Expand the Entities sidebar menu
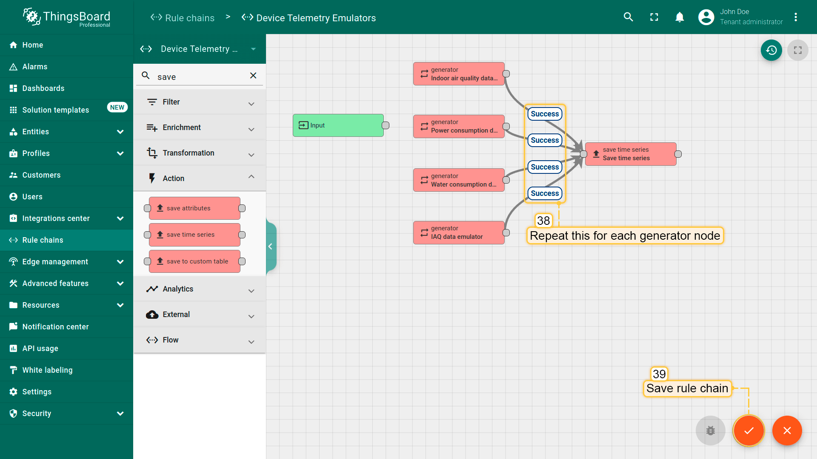 120,132
